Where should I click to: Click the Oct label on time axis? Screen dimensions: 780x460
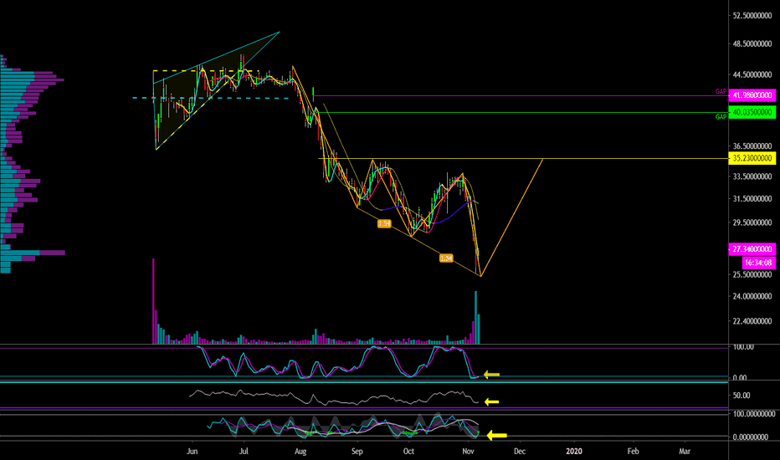pos(408,452)
